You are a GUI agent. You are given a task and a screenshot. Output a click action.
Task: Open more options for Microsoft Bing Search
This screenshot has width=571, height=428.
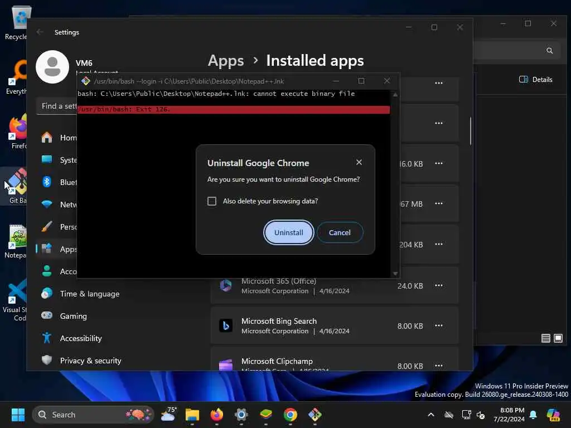click(x=439, y=325)
